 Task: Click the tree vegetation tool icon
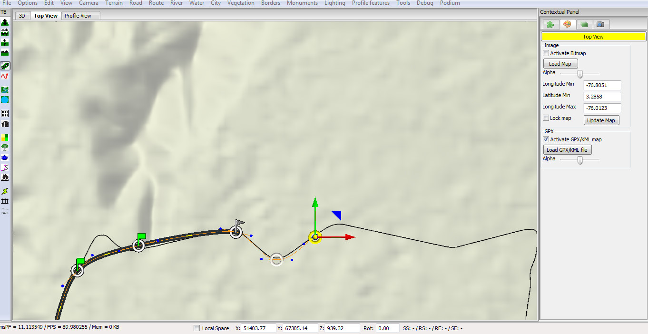point(5,147)
